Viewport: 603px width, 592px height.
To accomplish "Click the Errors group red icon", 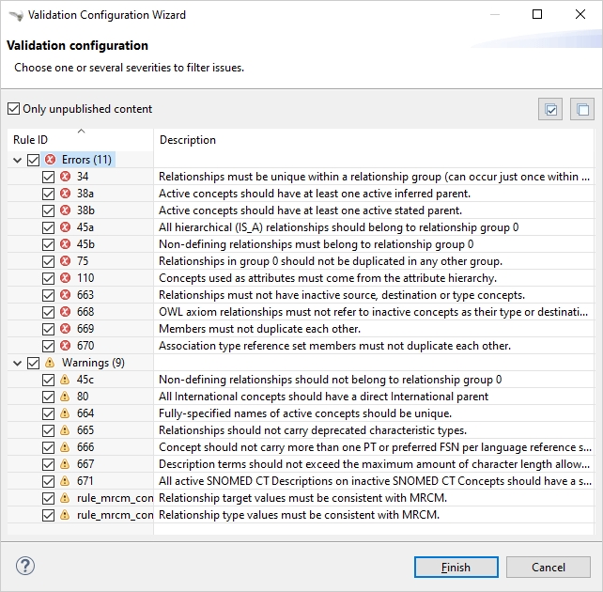I will point(50,160).
